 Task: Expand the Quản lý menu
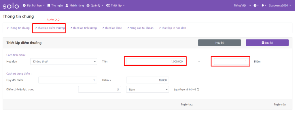pos(95,5)
